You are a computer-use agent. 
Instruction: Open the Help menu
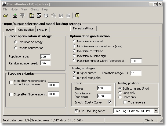tap(45, 9)
